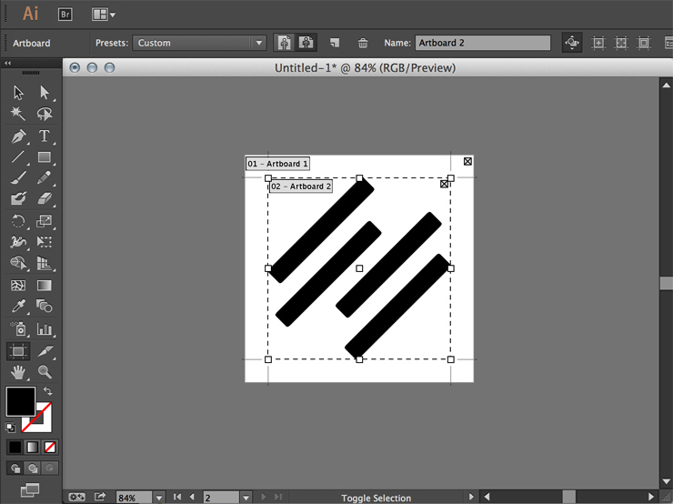
Task: Select the Shape Builder tool
Action: pyautogui.click(x=18, y=262)
